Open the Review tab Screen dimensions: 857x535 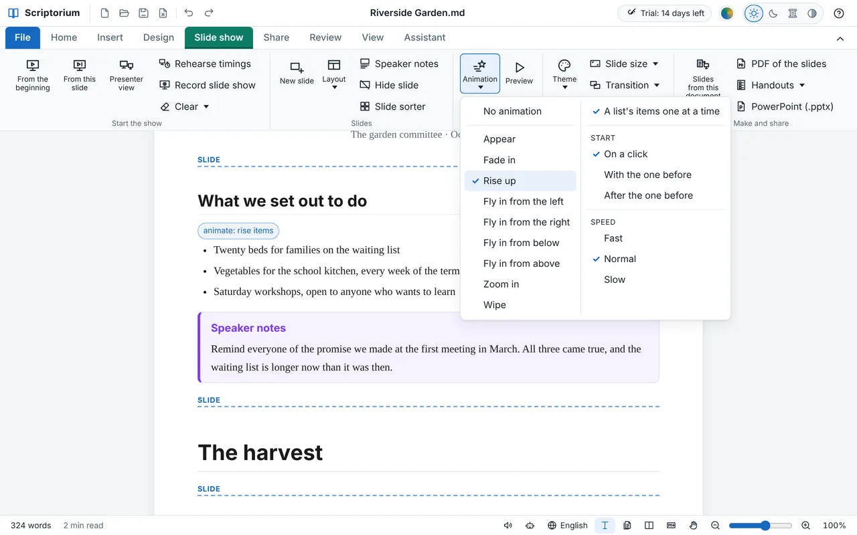(325, 37)
